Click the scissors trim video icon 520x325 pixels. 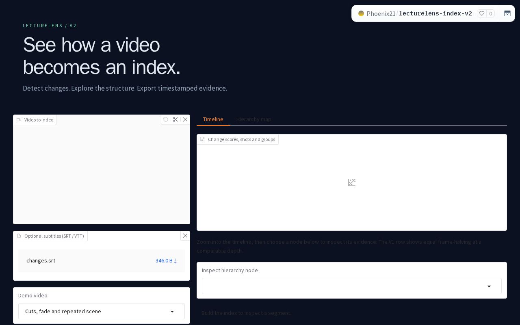pos(175,119)
